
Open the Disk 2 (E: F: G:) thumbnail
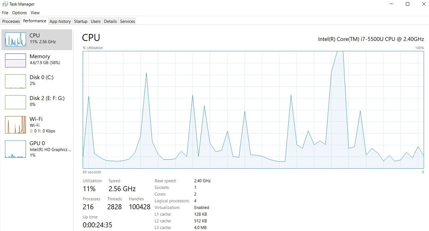pos(15,102)
